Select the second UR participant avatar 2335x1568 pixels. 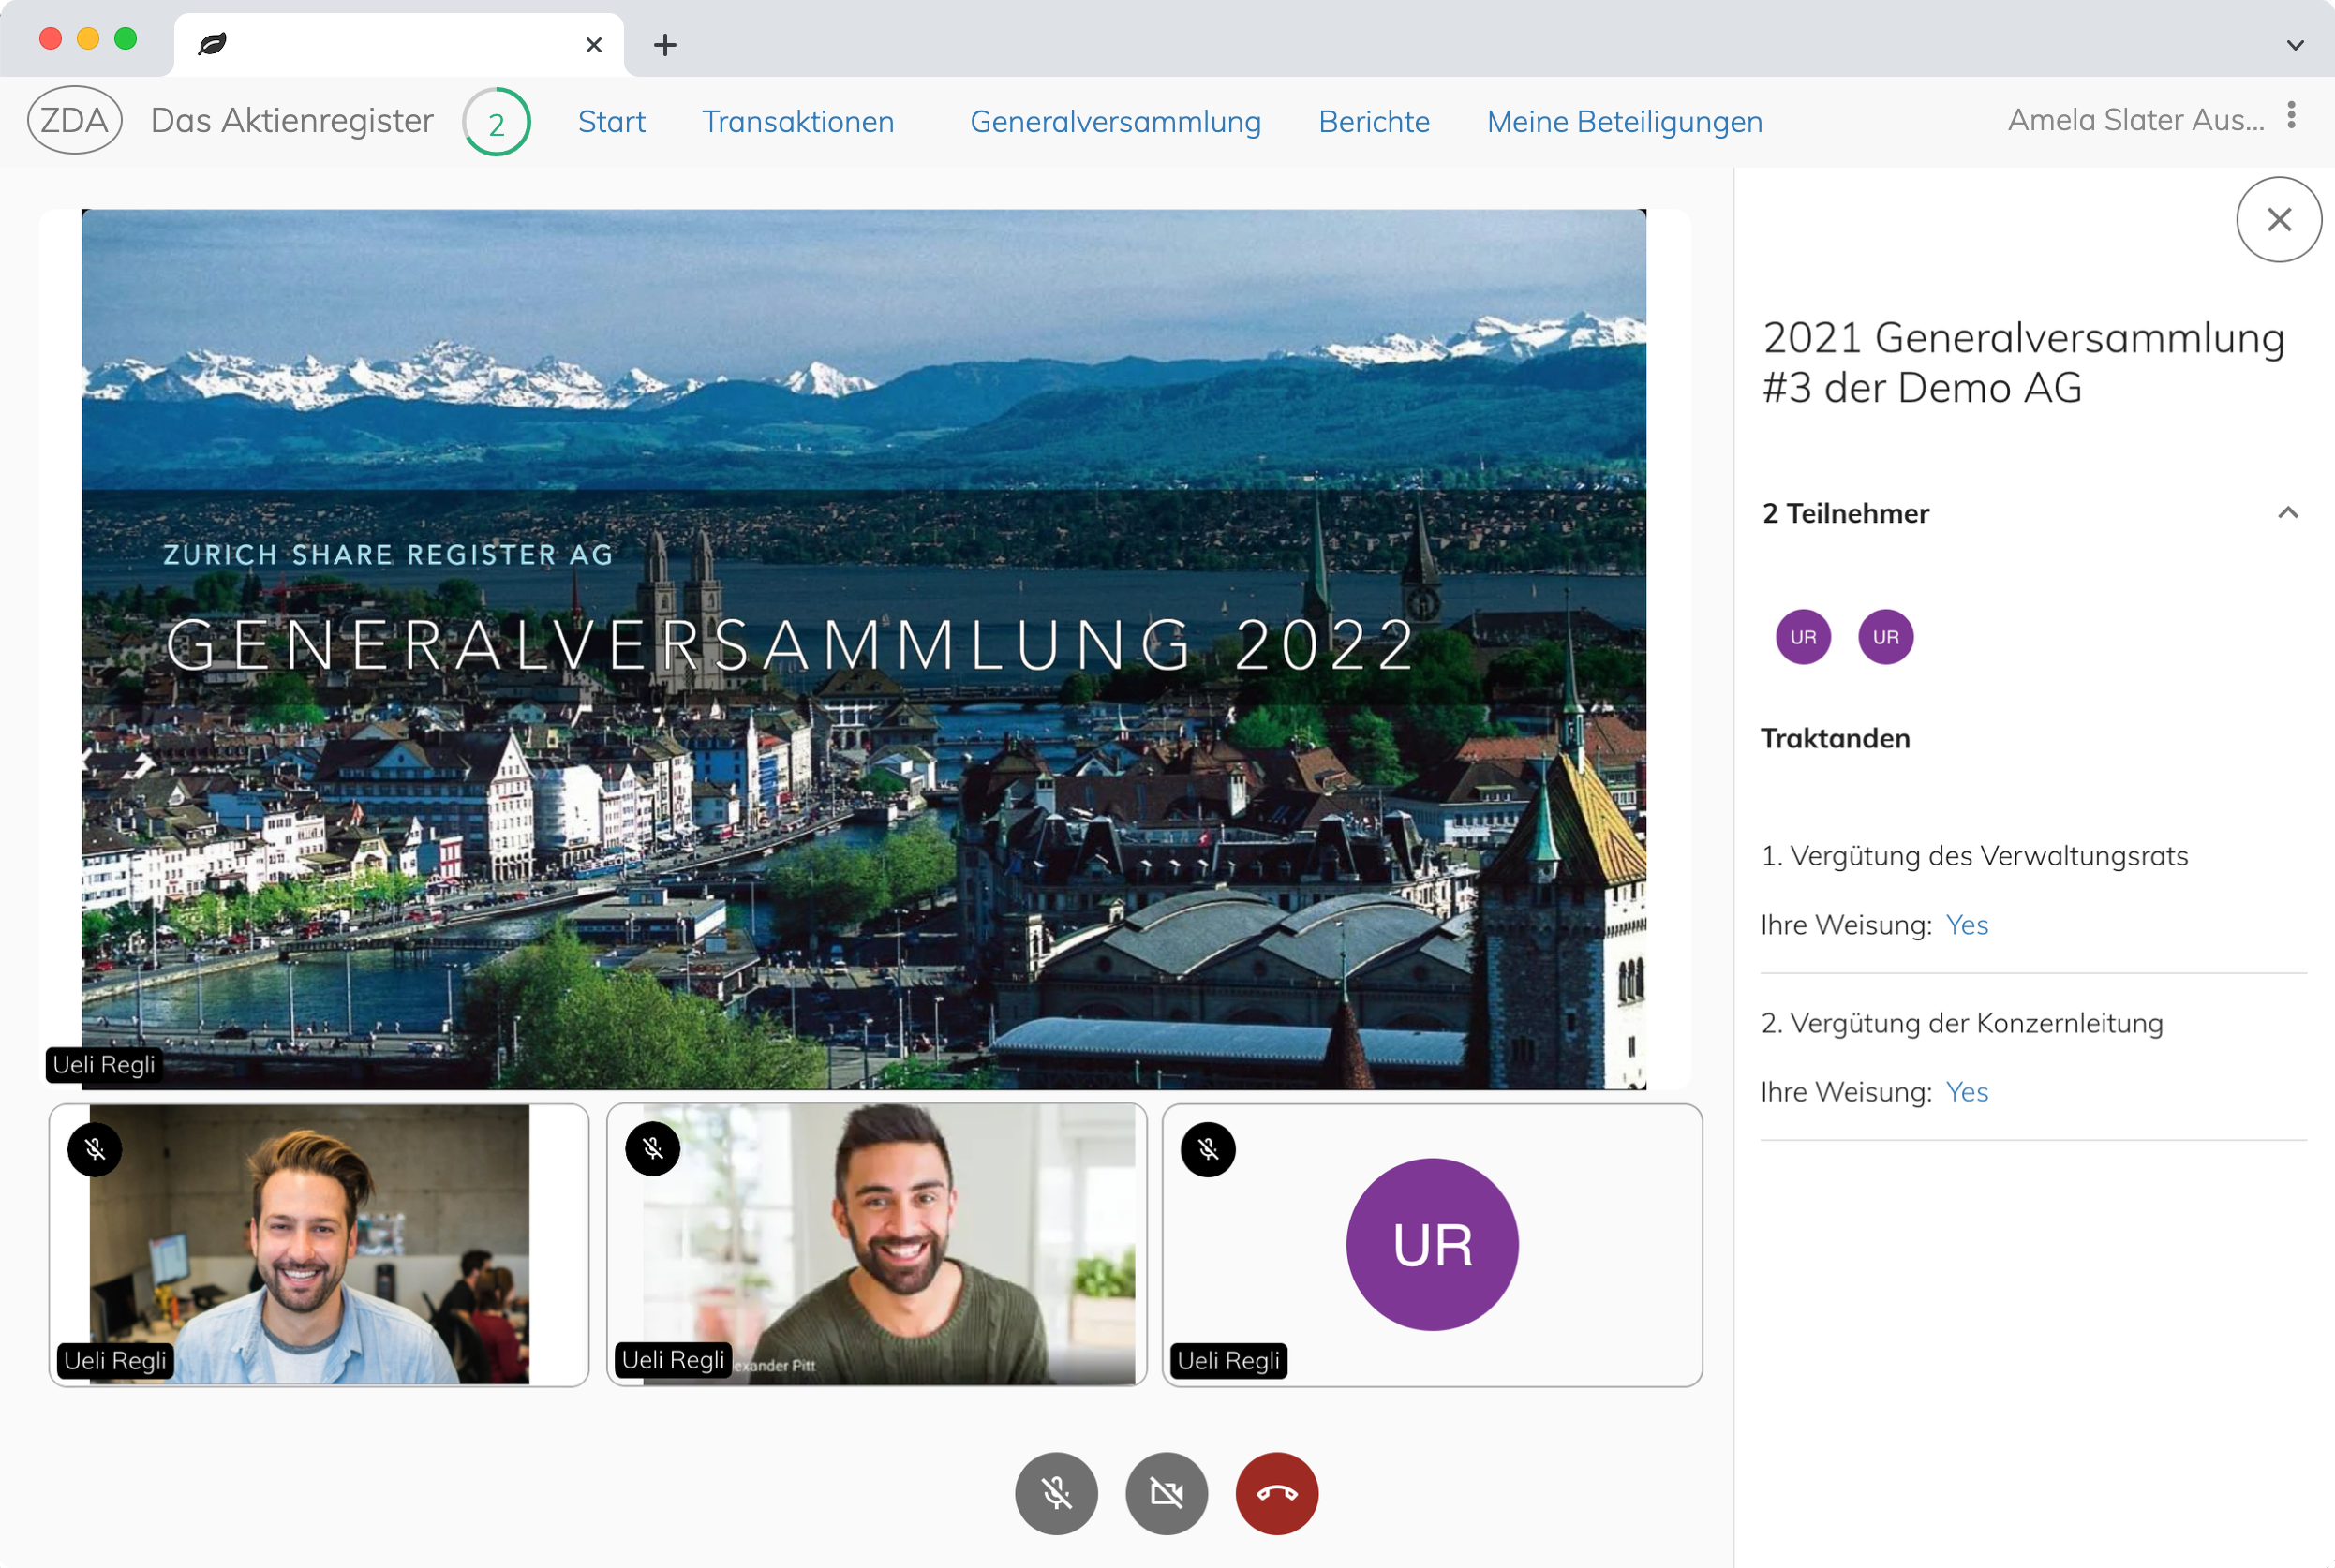coord(1885,637)
